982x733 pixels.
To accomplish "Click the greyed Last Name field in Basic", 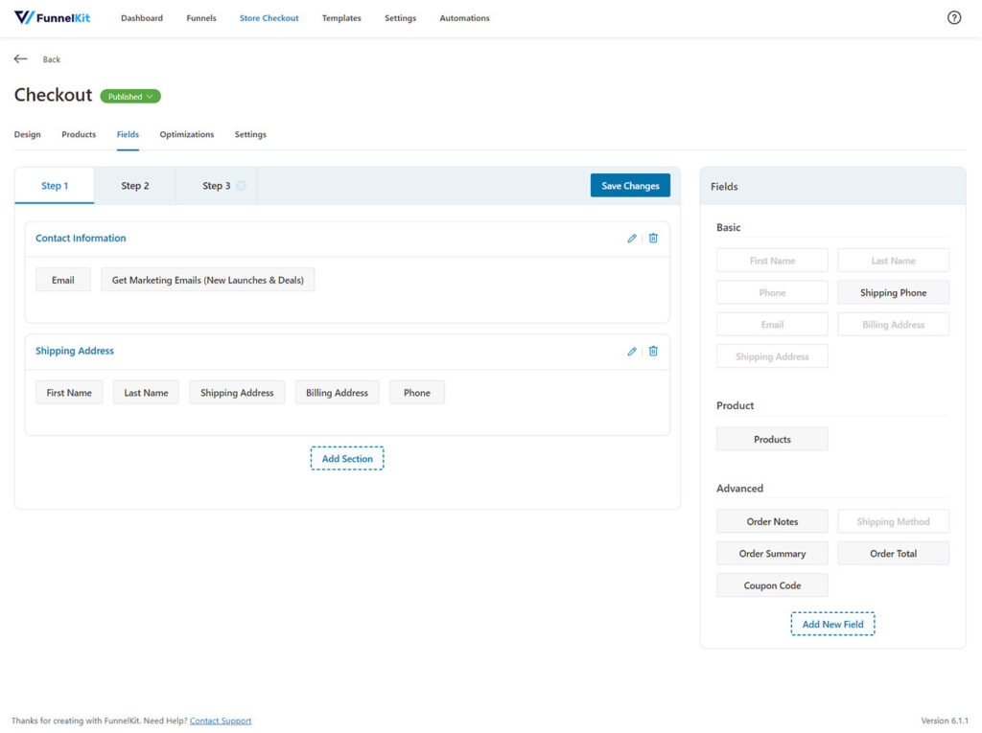I will pyautogui.click(x=893, y=261).
